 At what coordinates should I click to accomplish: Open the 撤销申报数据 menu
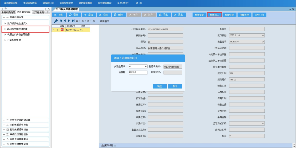click(86, 3)
